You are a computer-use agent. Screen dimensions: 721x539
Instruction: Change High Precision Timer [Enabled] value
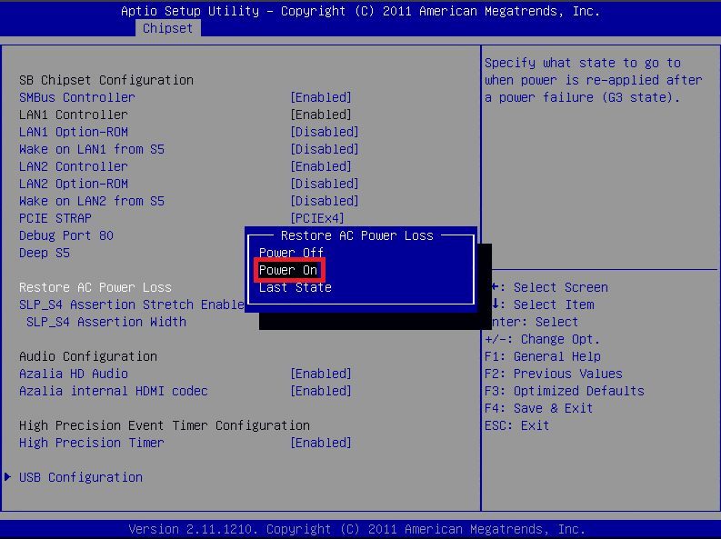click(x=321, y=443)
